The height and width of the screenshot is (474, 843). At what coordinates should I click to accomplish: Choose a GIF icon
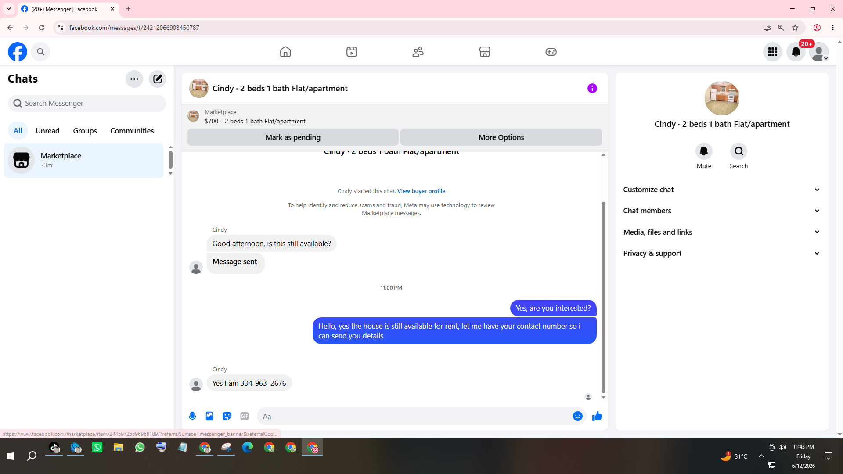coord(245,416)
